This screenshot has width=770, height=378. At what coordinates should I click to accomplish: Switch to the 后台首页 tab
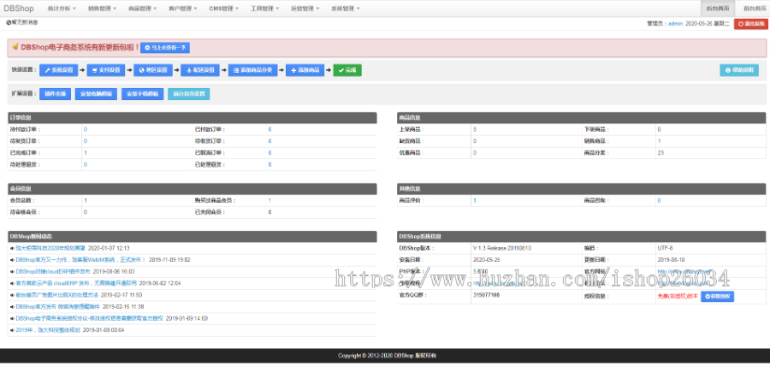[718, 9]
